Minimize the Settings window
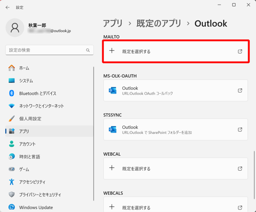256x212 pixels. pos(220,5)
